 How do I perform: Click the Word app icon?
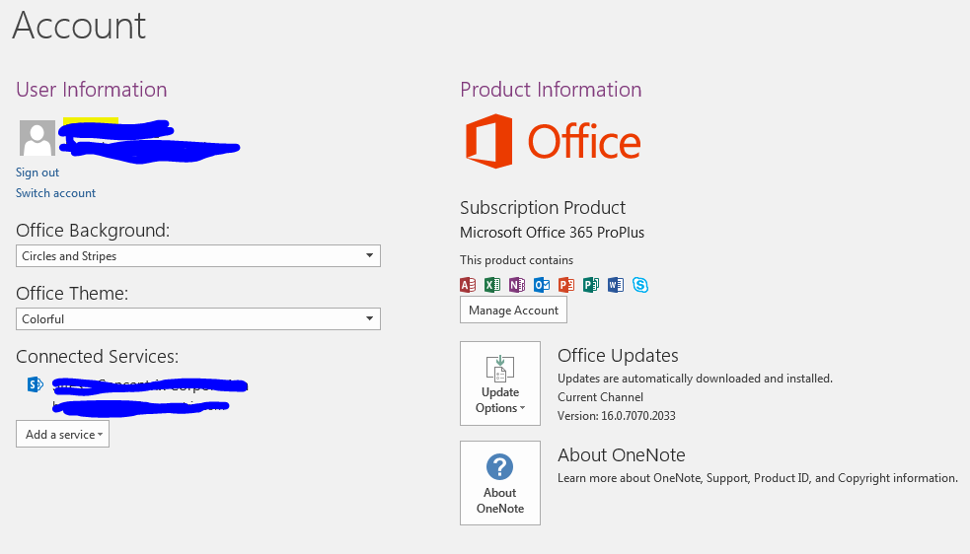(x=616, y=285)
